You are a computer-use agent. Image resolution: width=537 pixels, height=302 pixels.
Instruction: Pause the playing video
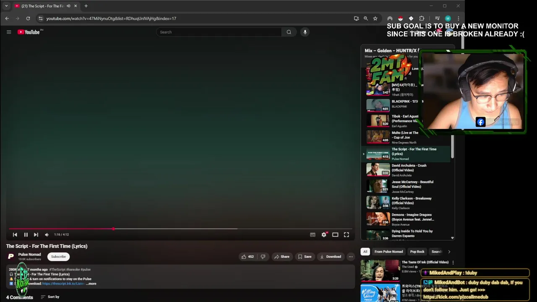(26, 235)
